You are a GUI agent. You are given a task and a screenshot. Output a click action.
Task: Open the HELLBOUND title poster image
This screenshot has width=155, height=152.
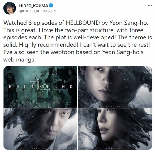(41, 87)
